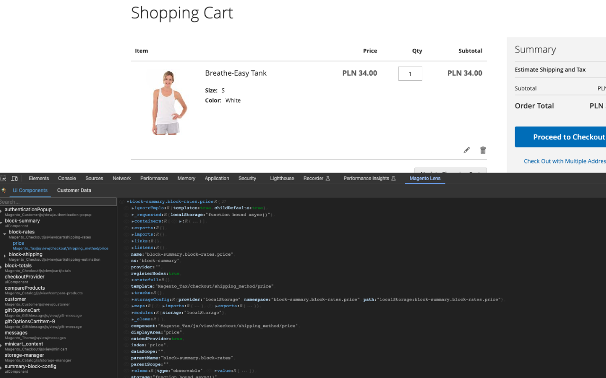Expand the containers property
606x378 pixels.
pyautogui.click(x=133, y=221)
